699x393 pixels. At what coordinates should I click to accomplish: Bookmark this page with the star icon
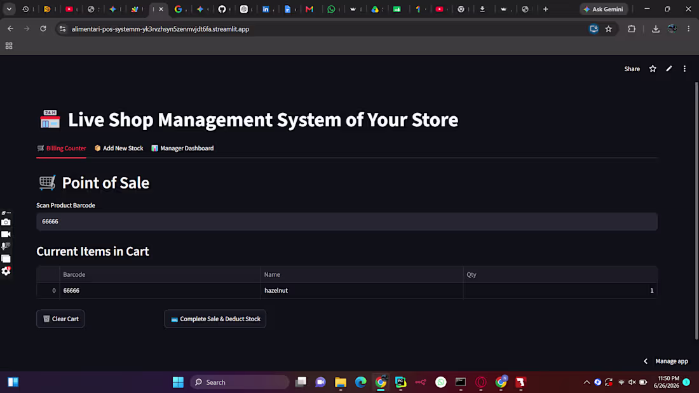pyautogui.click(x=609, y=29)
